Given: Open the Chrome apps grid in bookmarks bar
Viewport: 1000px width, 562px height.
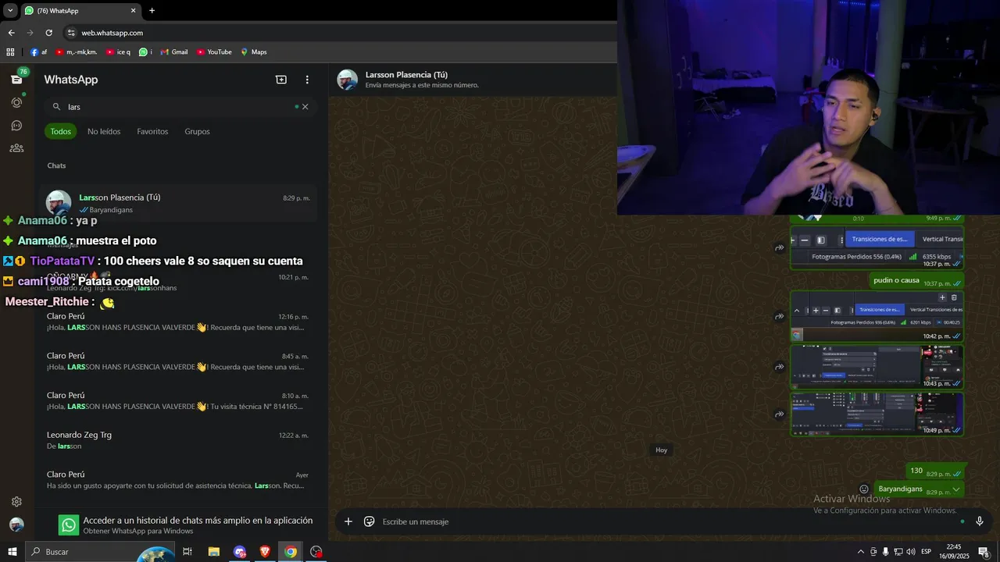Looking at the screenshot, I should pos(10,52).
